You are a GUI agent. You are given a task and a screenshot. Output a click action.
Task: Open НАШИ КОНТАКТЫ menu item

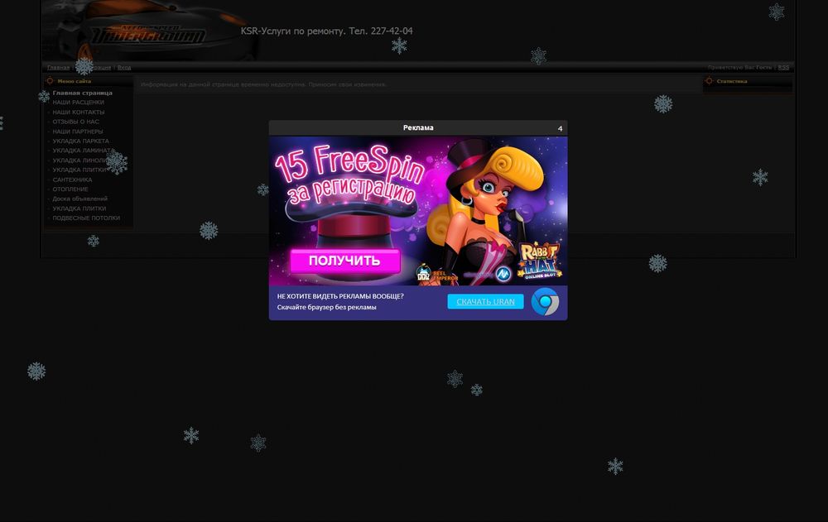pyautogui.click(x=79, y=113)
